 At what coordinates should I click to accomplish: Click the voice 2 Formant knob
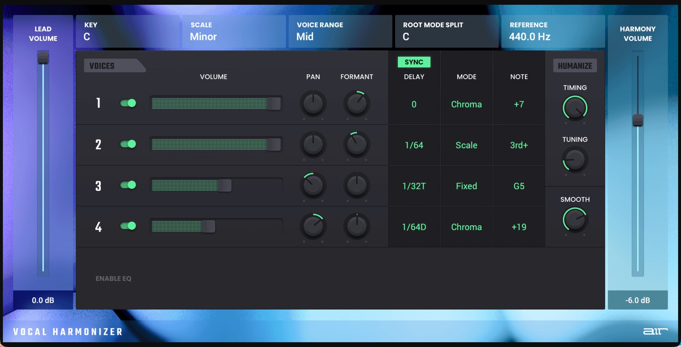tap(356, 144)
